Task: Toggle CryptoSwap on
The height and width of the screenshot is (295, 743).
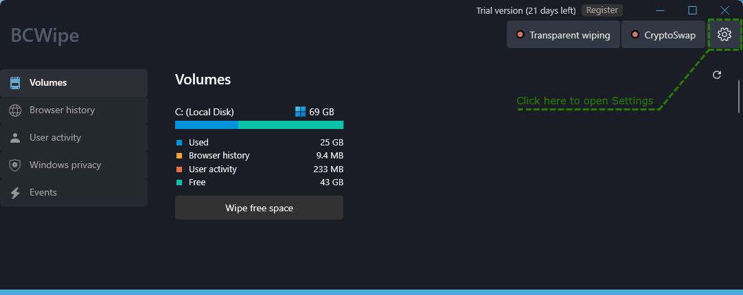Action: pos(663,34)
